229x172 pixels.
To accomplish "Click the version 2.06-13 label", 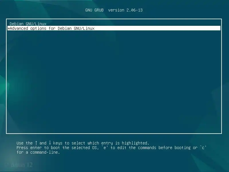I will pos(125,10).
